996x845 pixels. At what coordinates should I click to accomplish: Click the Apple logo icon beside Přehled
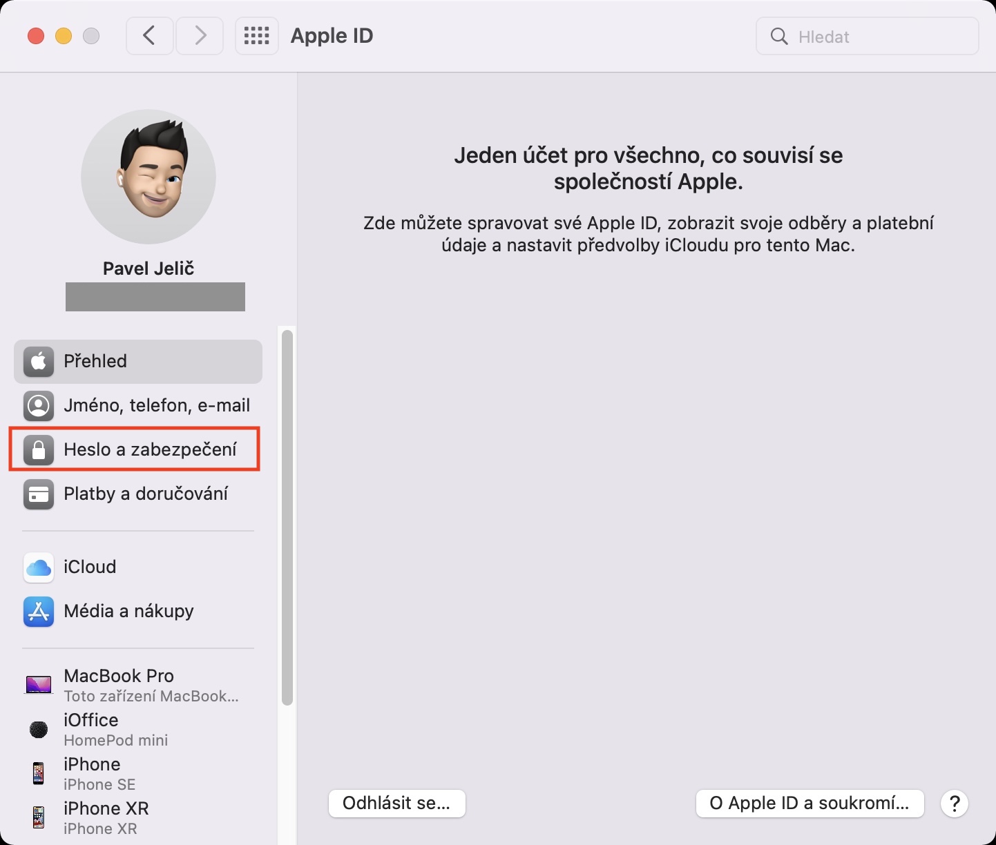pyautogui.click(x=39, y=361)
